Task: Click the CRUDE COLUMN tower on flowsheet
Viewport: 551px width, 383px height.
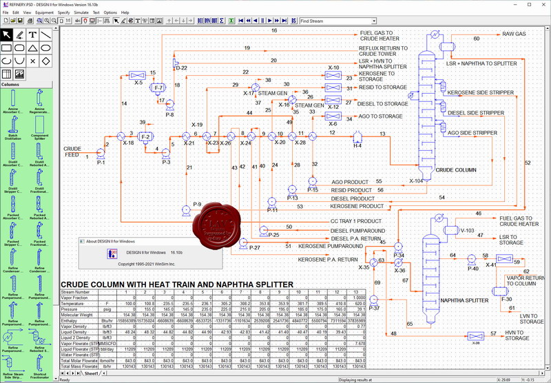Action: pyautogui.click(x=426, y=116)
